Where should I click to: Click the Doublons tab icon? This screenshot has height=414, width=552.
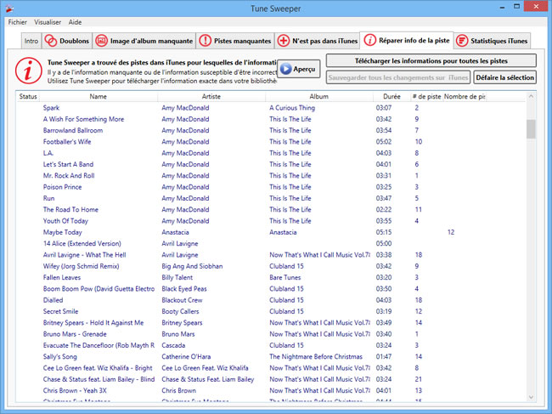(x=51, y=41)
